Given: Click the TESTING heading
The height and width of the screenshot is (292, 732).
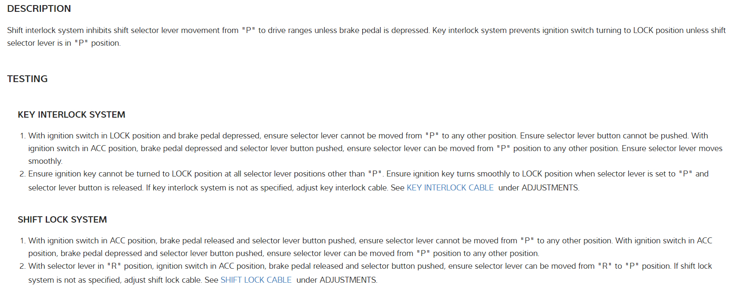Looking at the screenshot, I should [28, 79].
